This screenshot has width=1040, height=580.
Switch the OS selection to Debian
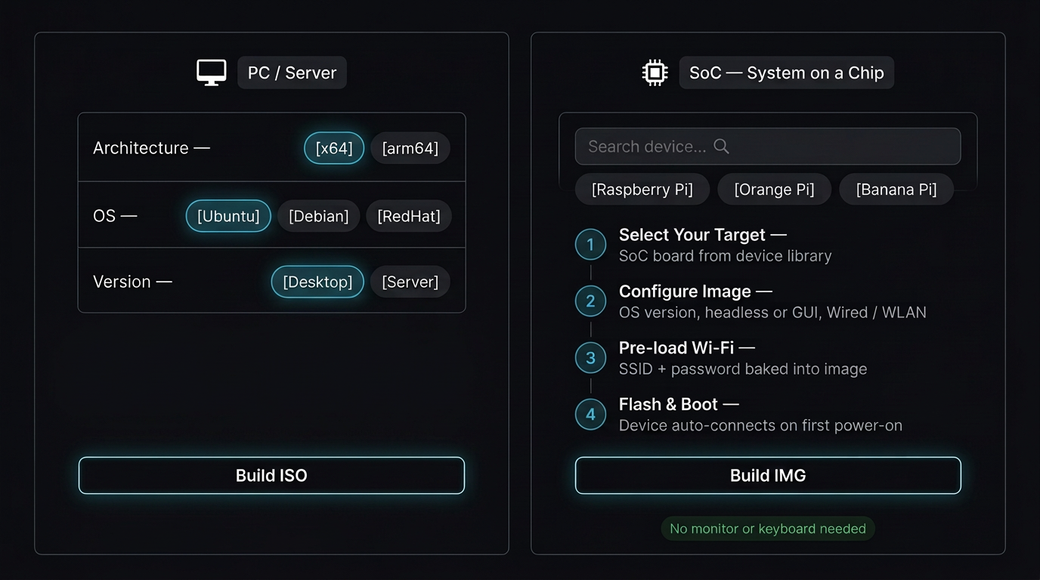[x=318, y=216]
